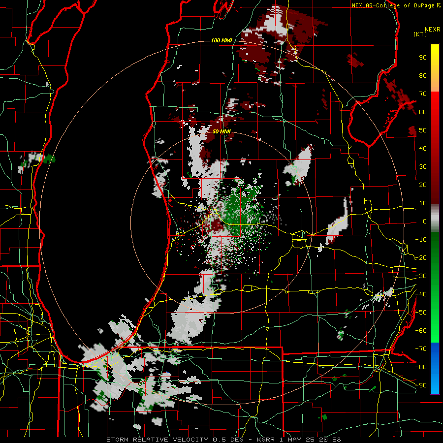The image size is (443, 443).
Task: Click the NEXR label above the legend
Action: 433,30
